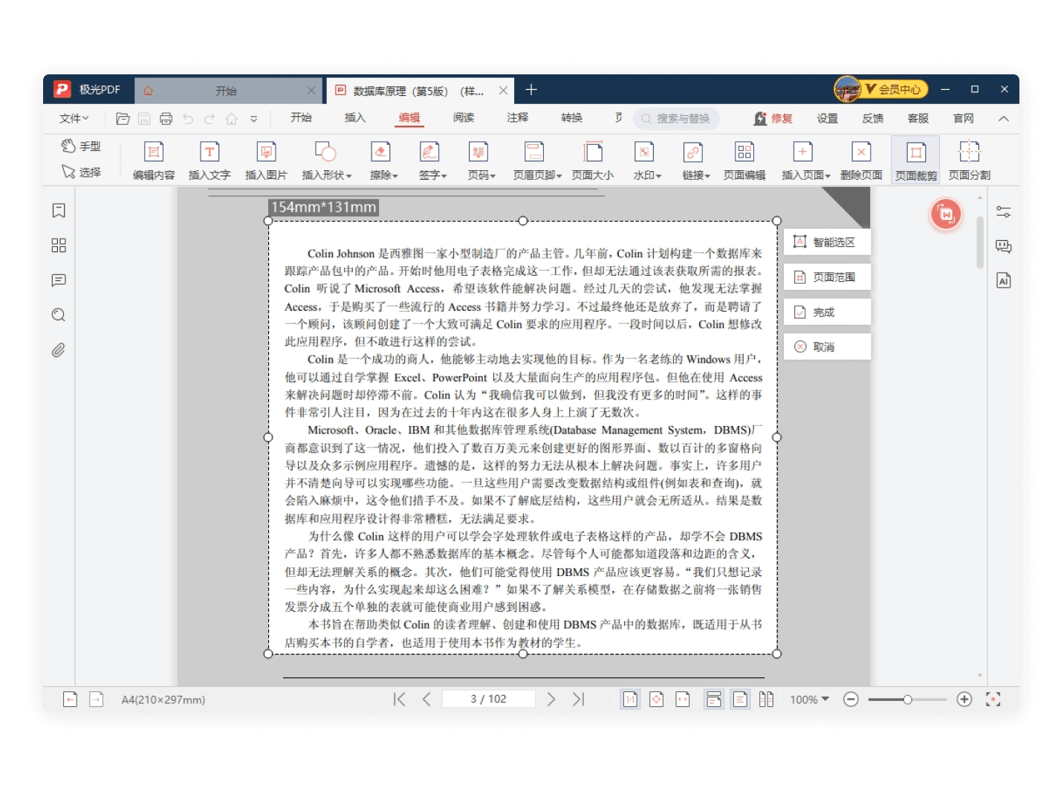
Task: Switch to the 手型 hand tool
Action: [x=81, y=146]
